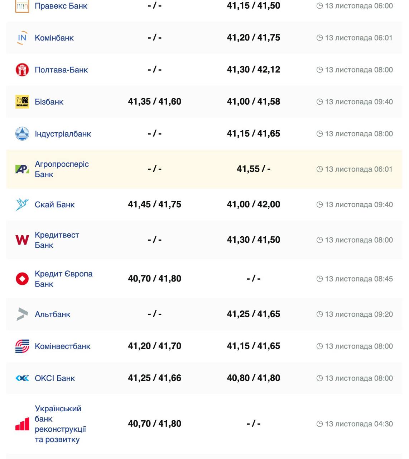Click the Бізбанк rate 41,35 / 41,60
409x459 pixels.
pyautogui.click(x=155, y=101)
